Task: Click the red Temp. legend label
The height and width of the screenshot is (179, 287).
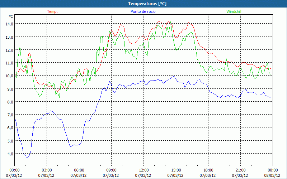Action: click(x=52, y=11)
